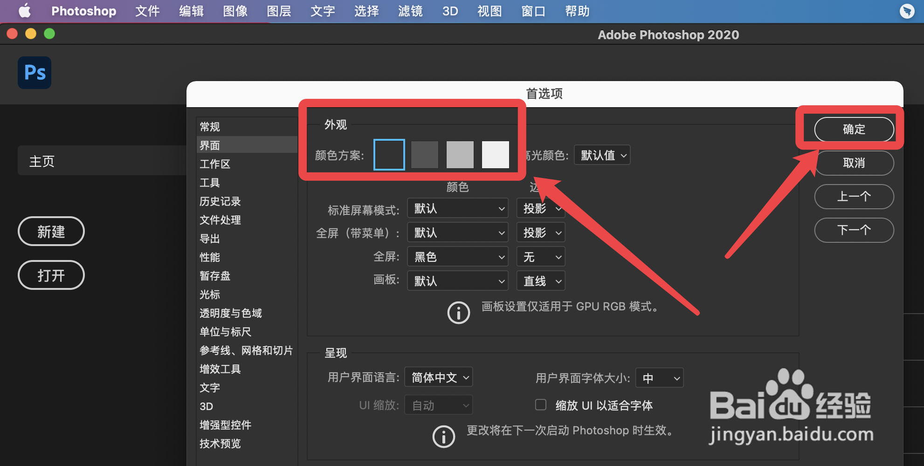Go to previous panel with 上一个
Viewport: 924px width, 466px height.
tap(854, 196)
